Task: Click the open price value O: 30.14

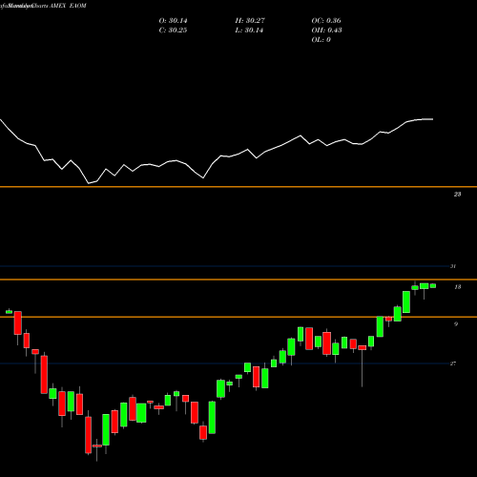Action: point(173,21)
